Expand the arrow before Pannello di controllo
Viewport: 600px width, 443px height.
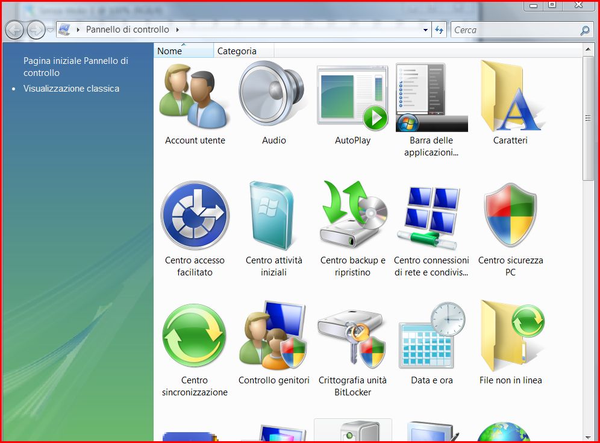coord(78,30)
